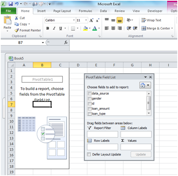Apply the yellow Fill Color

[86, 28]
